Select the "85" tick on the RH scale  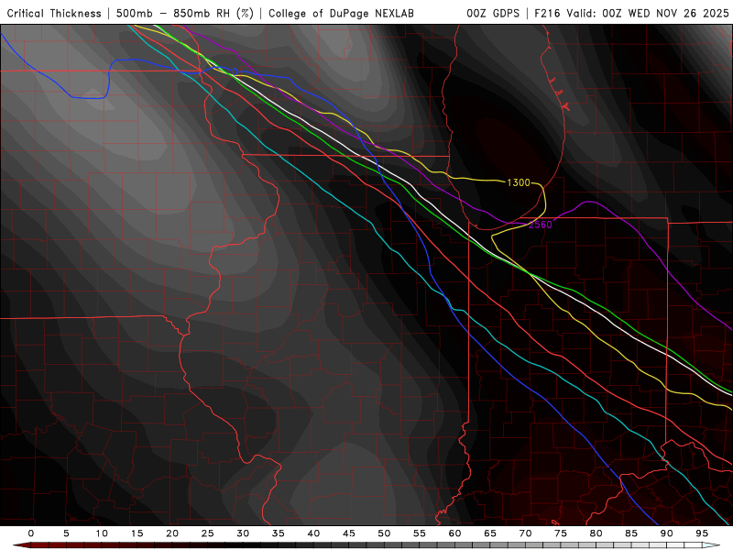point(631,533)
